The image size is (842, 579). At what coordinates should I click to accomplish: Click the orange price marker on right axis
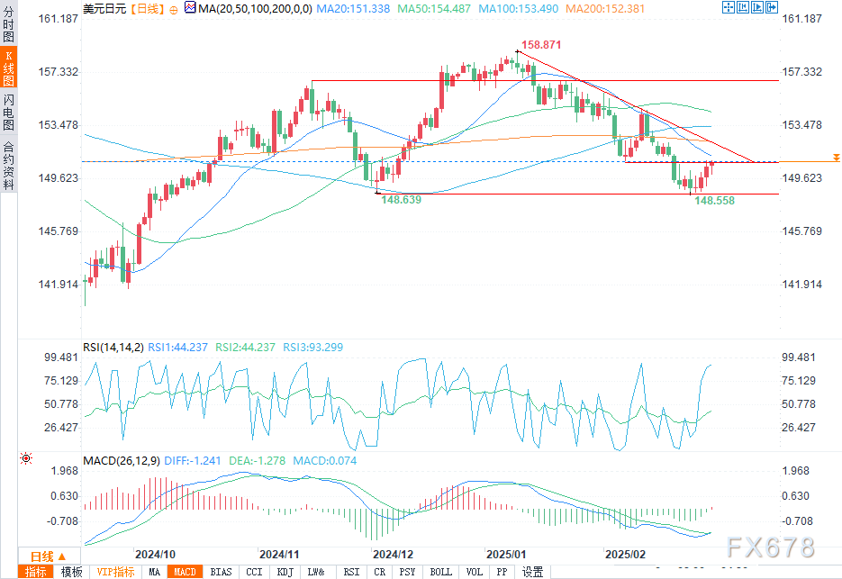click(836, 158)
